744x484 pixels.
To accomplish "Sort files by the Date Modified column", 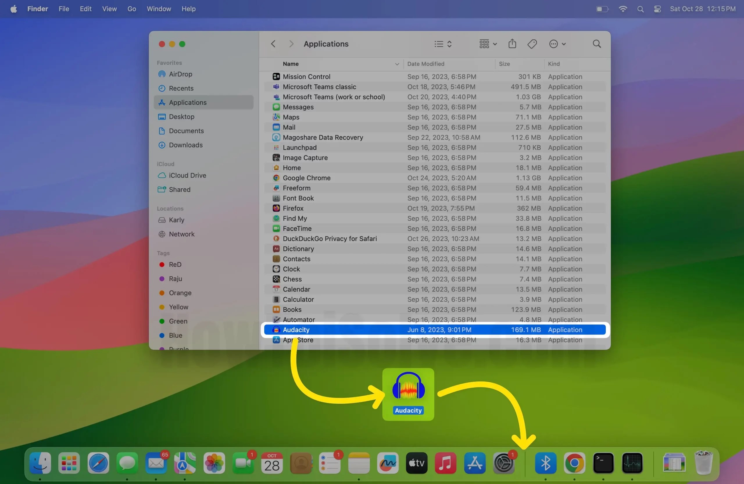I will (426, 64).
